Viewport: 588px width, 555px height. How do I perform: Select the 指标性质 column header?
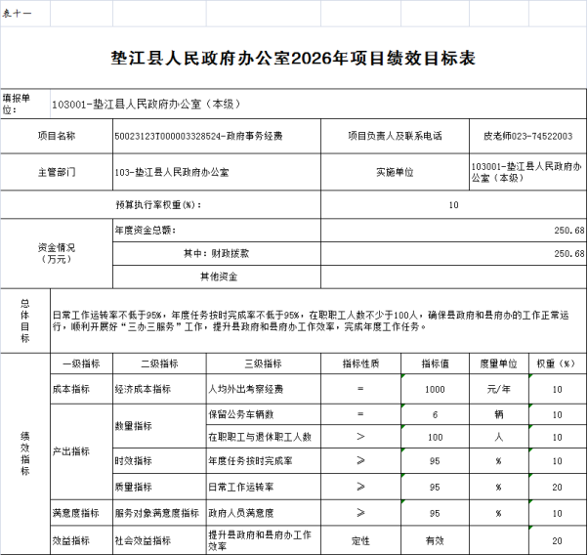[359, 363]
